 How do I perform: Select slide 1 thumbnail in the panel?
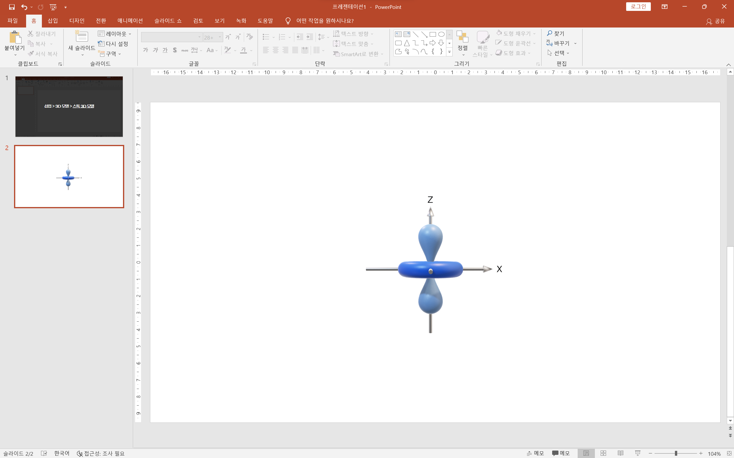coord(69,106)
